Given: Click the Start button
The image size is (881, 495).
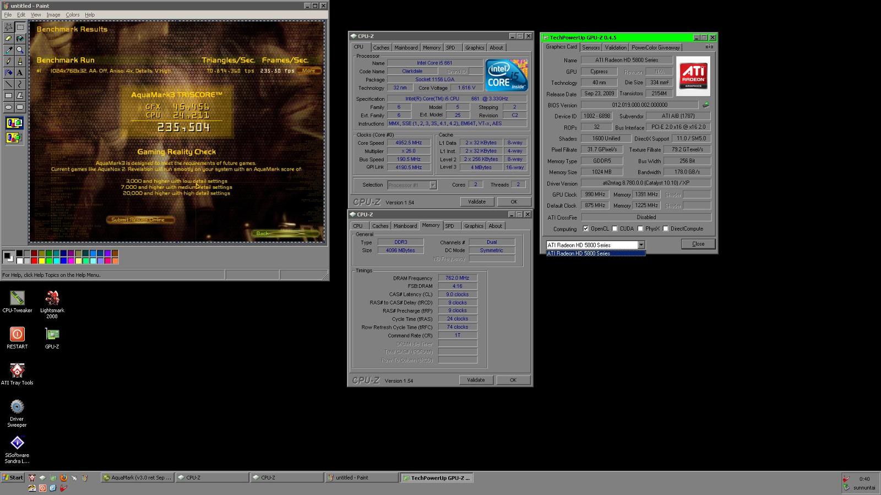Looking at the screenshot, I should pos(13,478).
